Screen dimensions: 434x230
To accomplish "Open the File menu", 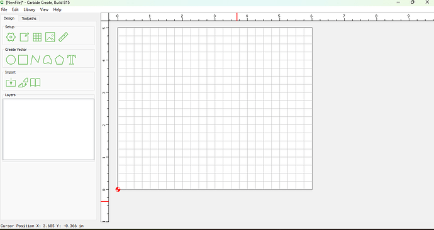I will (x=4, y=9).
